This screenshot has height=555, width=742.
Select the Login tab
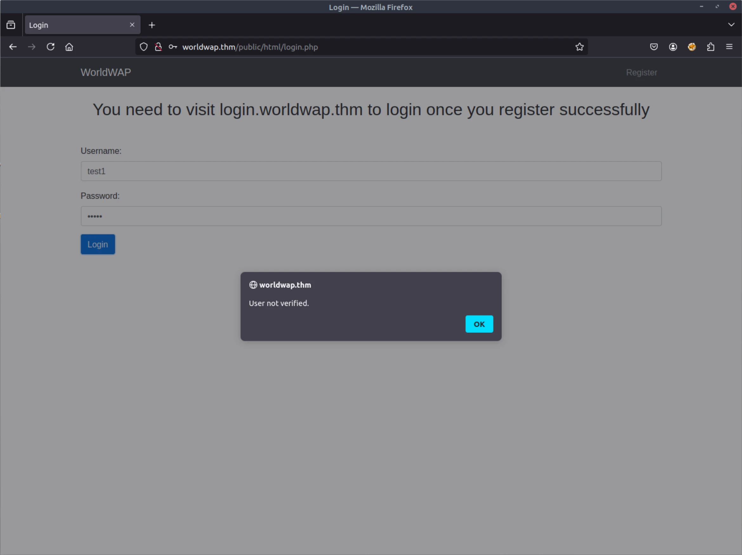click(74, 25)
